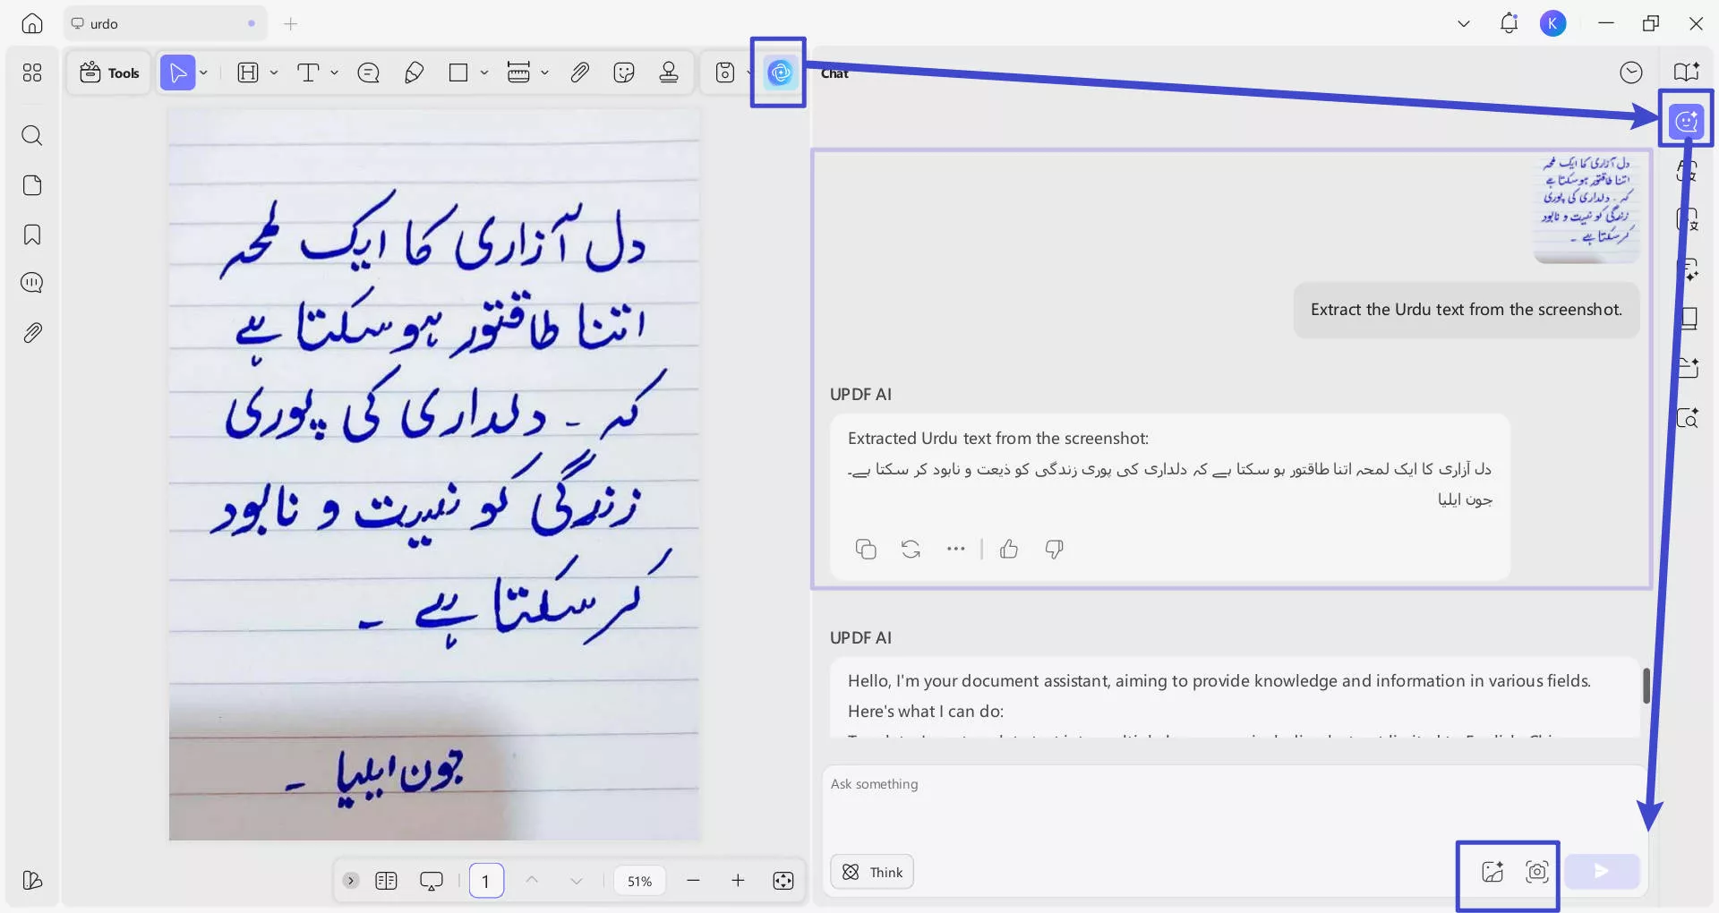This screenshot has height=913, width=1719.
Task: Expand the heading tool dropdown
Action: (274, 73)
